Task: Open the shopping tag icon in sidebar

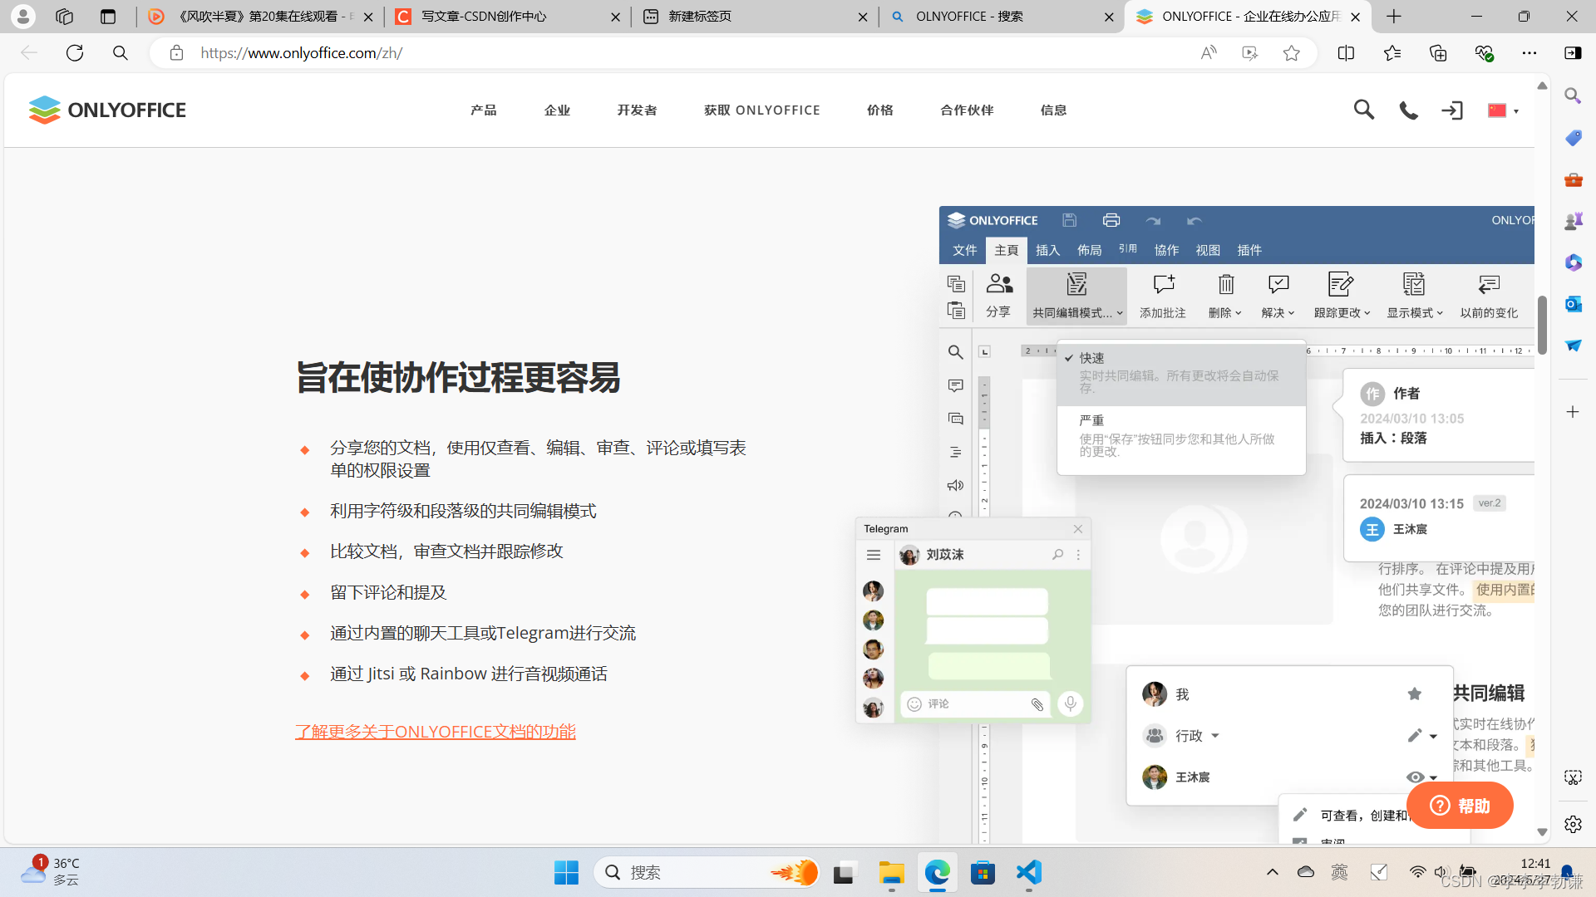Action: pos(1573,138)
